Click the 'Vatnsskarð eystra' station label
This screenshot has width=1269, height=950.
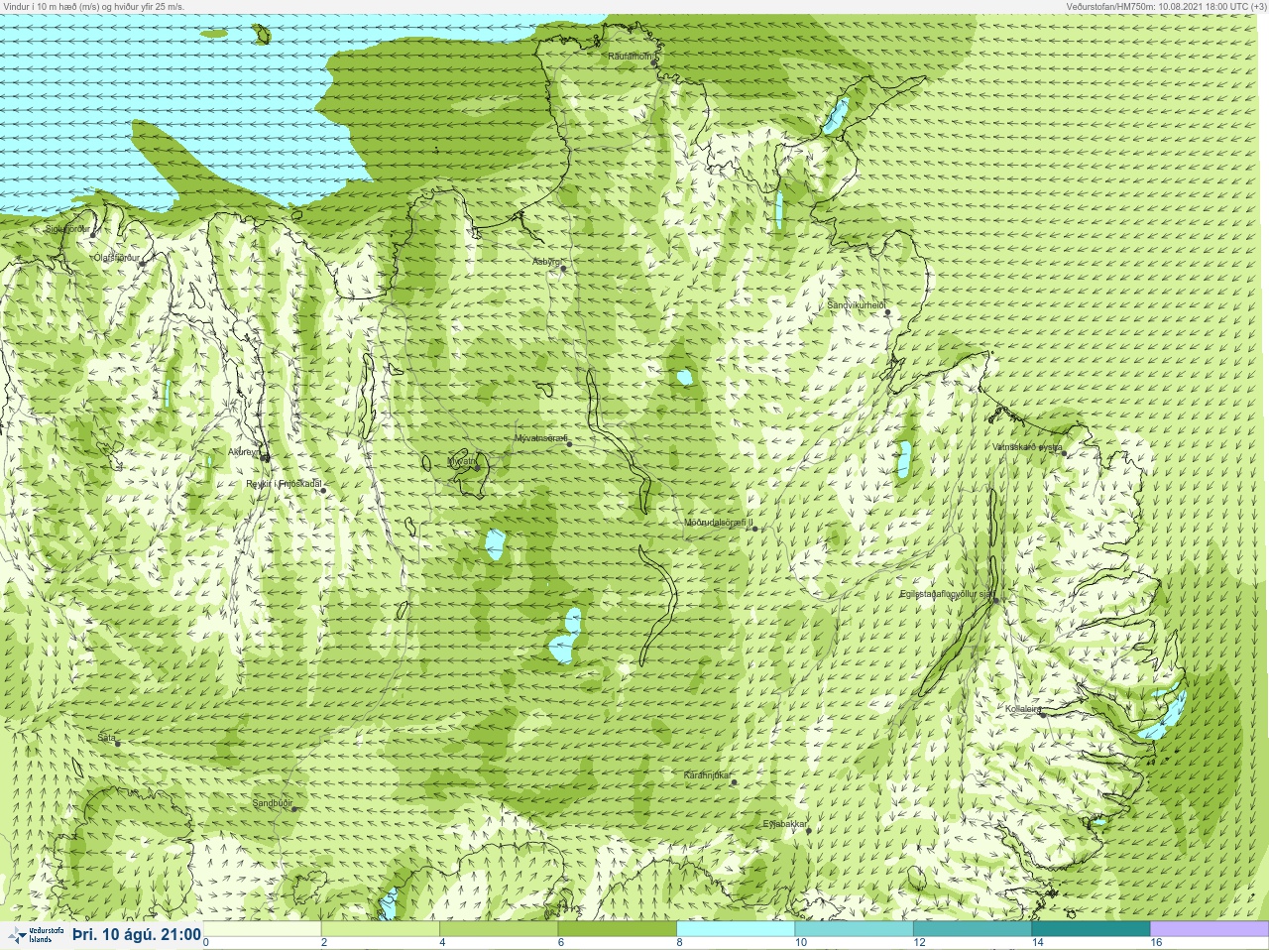[x=1027, y=447]
